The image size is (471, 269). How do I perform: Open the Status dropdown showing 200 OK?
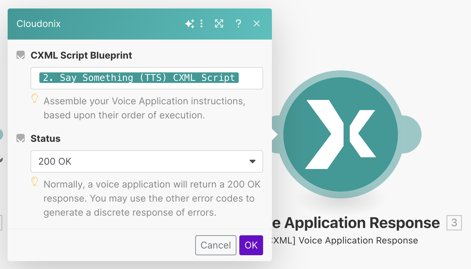click(141, 161)
